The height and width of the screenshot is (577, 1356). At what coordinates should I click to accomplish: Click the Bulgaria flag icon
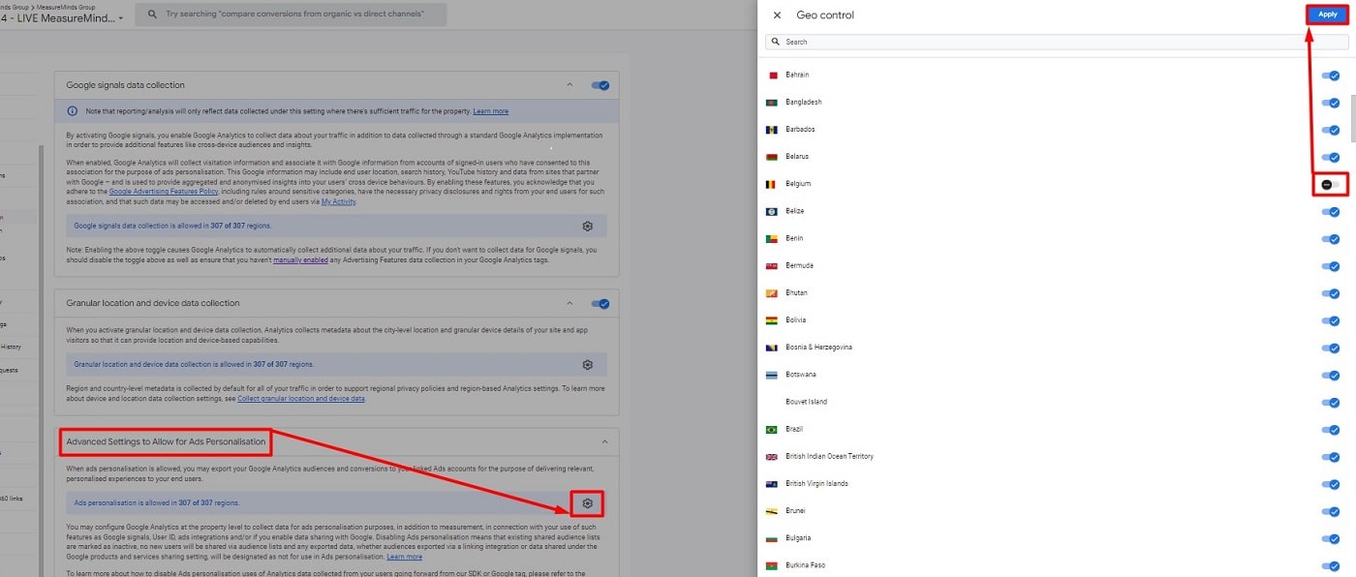click(x=771, y=537)
